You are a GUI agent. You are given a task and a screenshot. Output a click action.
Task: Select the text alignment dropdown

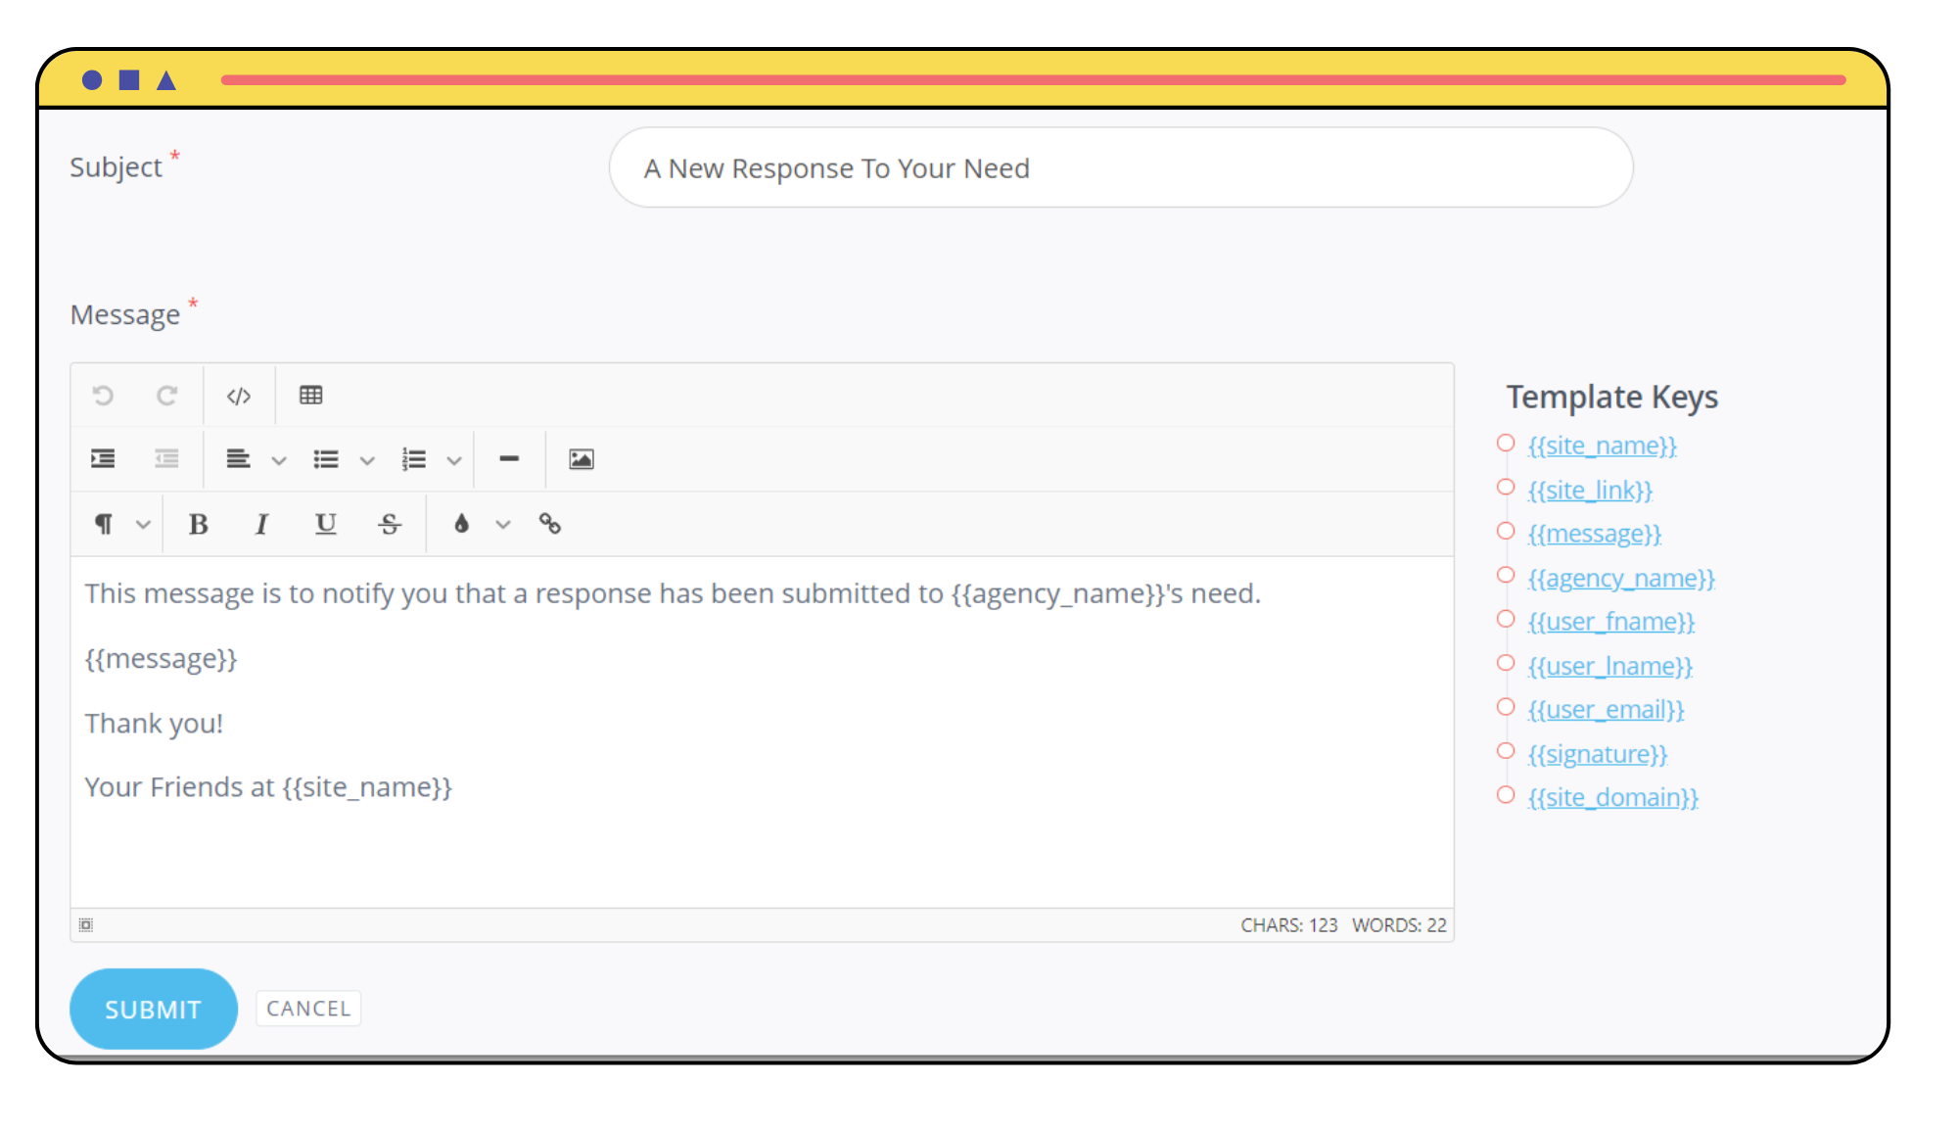255,460
